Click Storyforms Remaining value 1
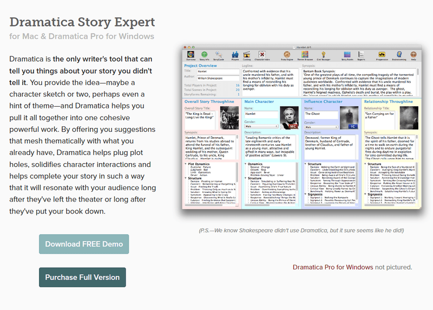The width and height of the screenshot is (433, 310). pos(239,94)
